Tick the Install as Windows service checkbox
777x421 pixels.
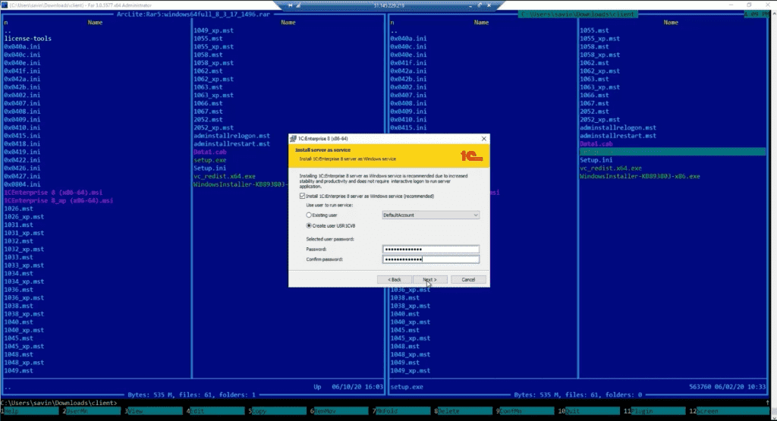pos(302,196)
